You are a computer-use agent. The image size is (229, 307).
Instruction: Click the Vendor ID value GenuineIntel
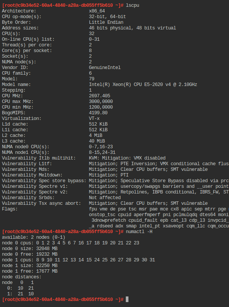click(x=105, y=68)
